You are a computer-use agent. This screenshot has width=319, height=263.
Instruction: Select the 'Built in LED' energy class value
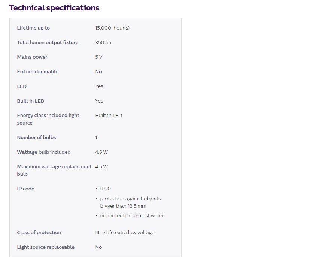[109, 116]
